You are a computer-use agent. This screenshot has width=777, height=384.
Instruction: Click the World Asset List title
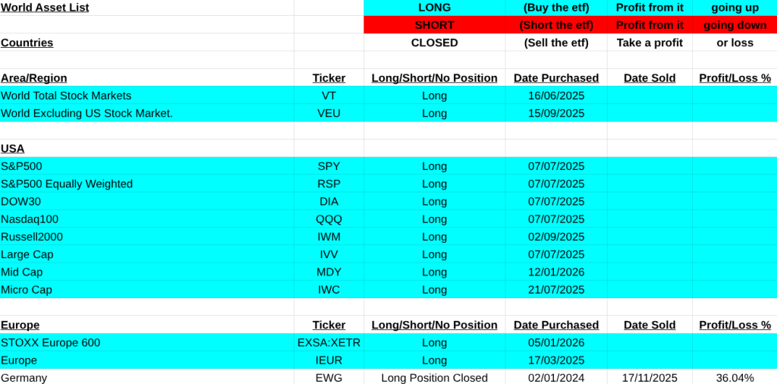pos(45,8)
